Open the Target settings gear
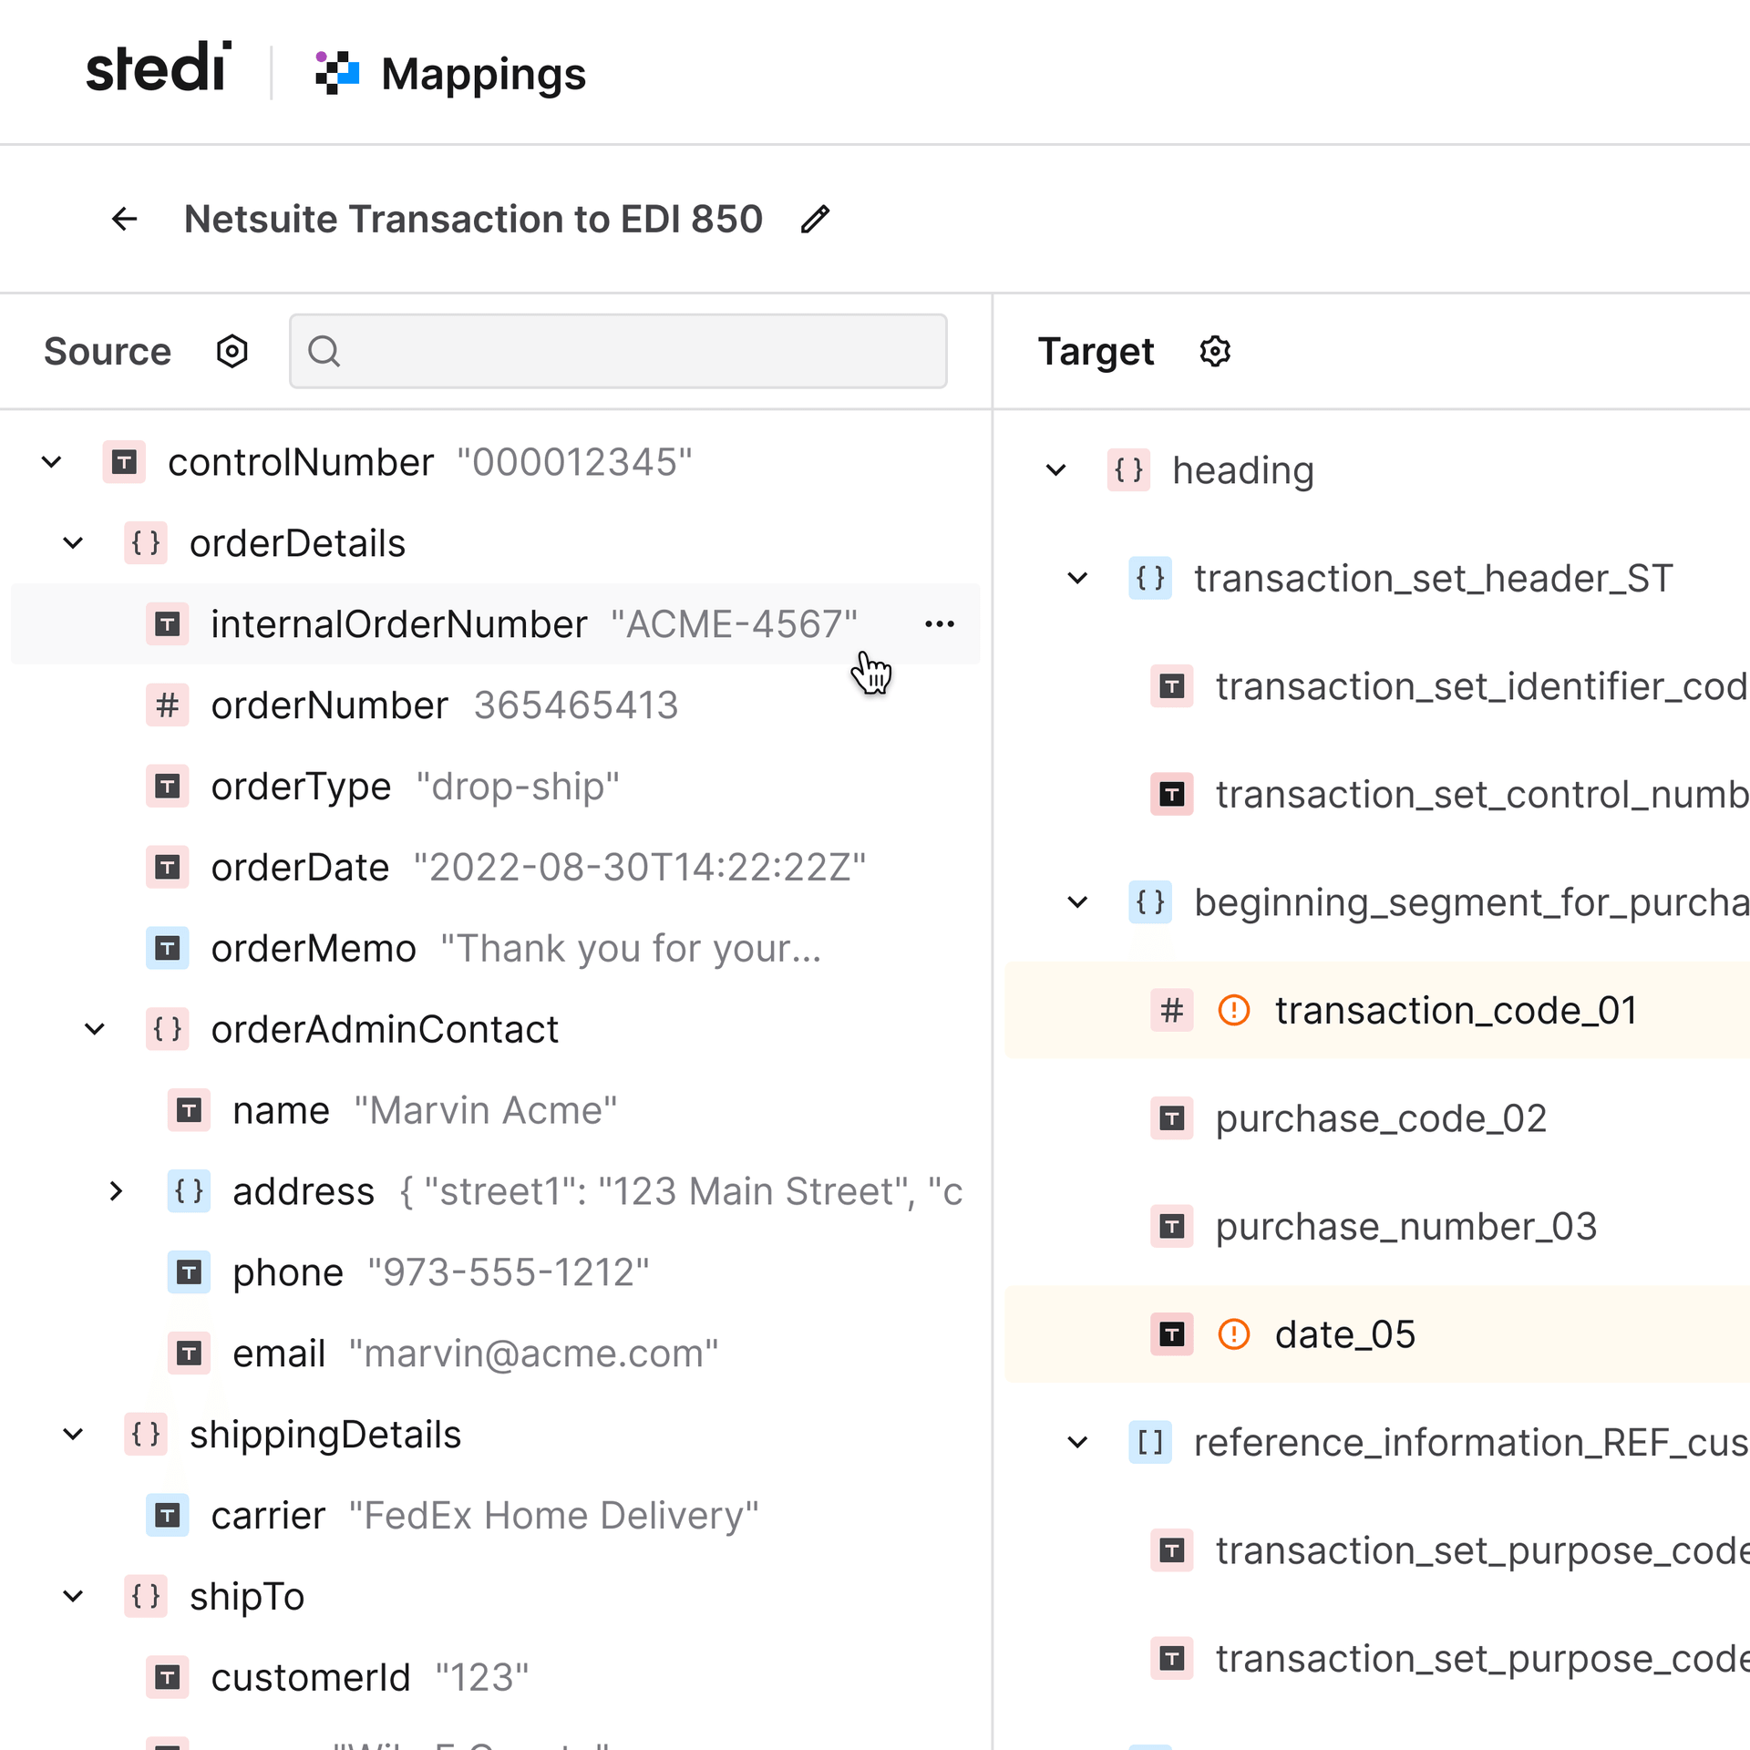 click(1215, 351)
